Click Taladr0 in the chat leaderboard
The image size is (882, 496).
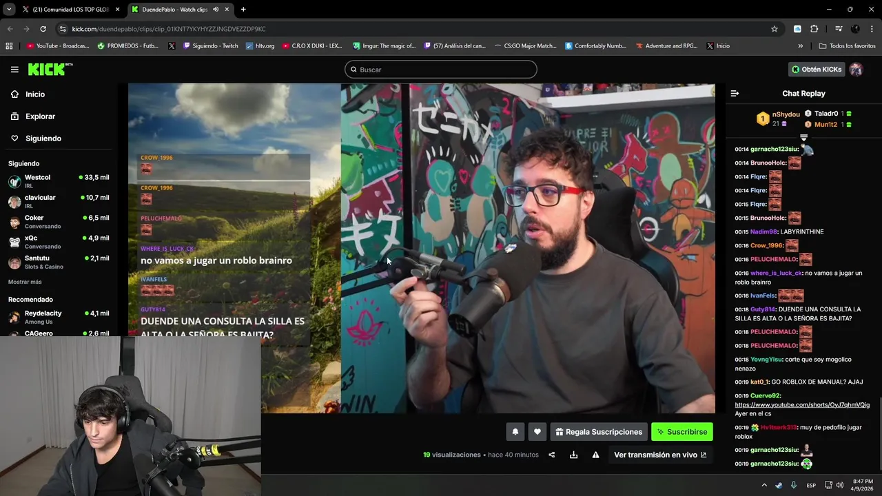pos(825,114)
